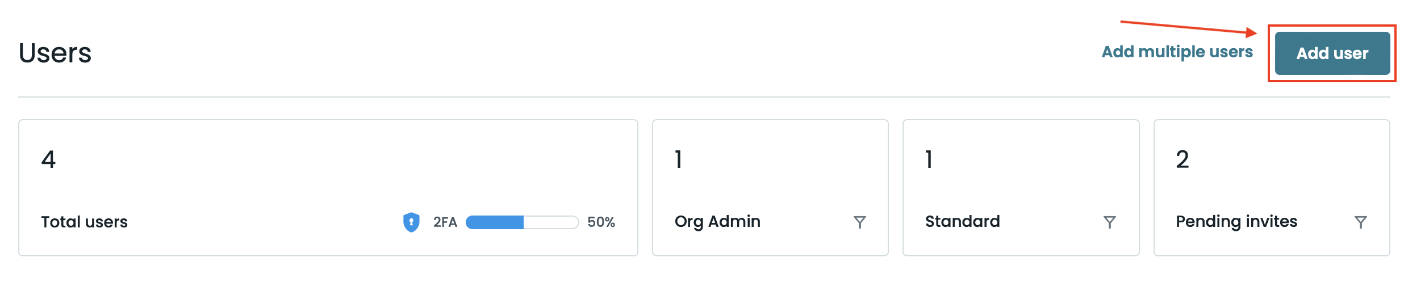This screenshot has width=1404, height=304.
Task: Click the Standard users count number
Action: click(929, 159)
